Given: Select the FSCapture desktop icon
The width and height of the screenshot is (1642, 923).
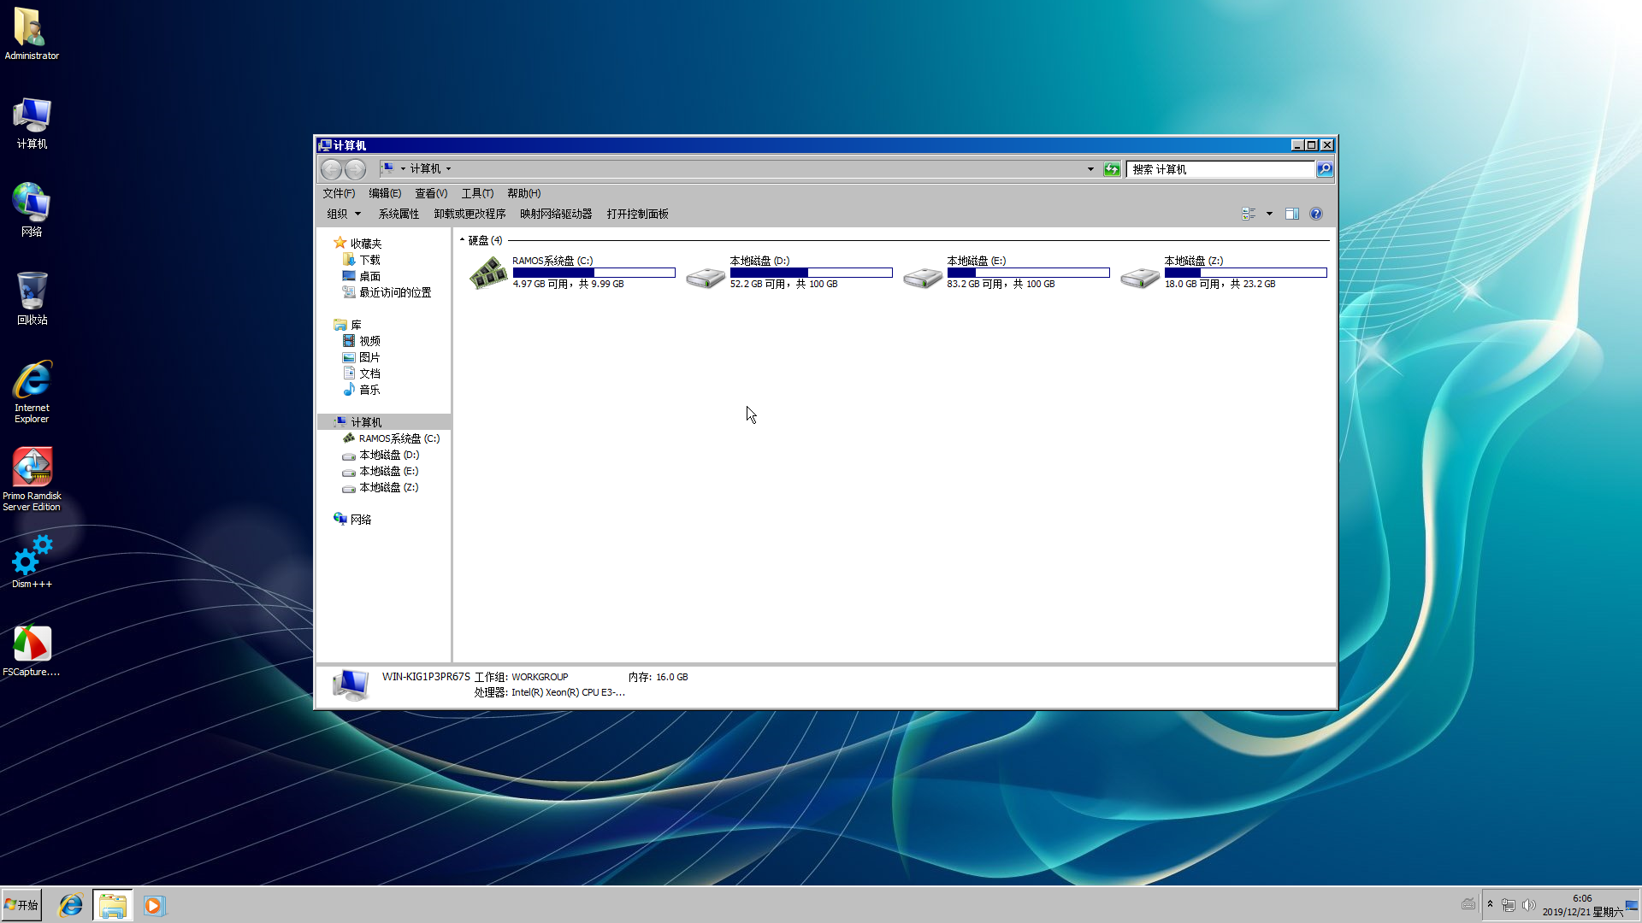Looking at the screenshot, I should [32, 650].
